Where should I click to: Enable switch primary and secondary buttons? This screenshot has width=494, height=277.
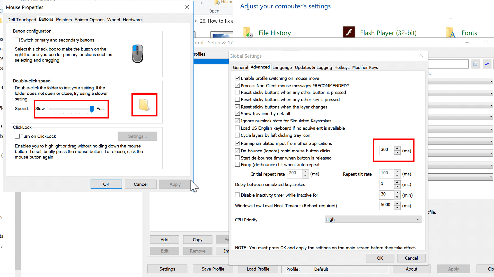(x=17, y=40)
